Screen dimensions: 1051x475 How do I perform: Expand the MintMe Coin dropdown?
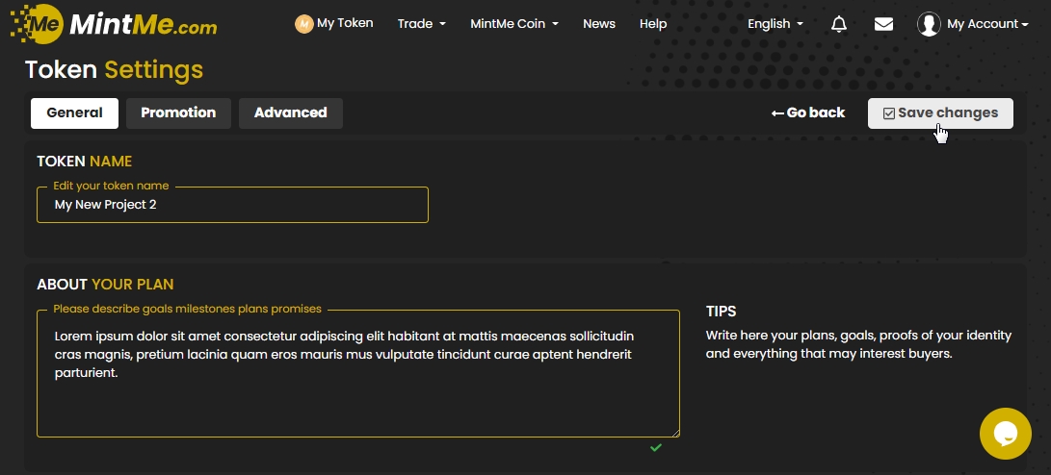click(513, 24)
